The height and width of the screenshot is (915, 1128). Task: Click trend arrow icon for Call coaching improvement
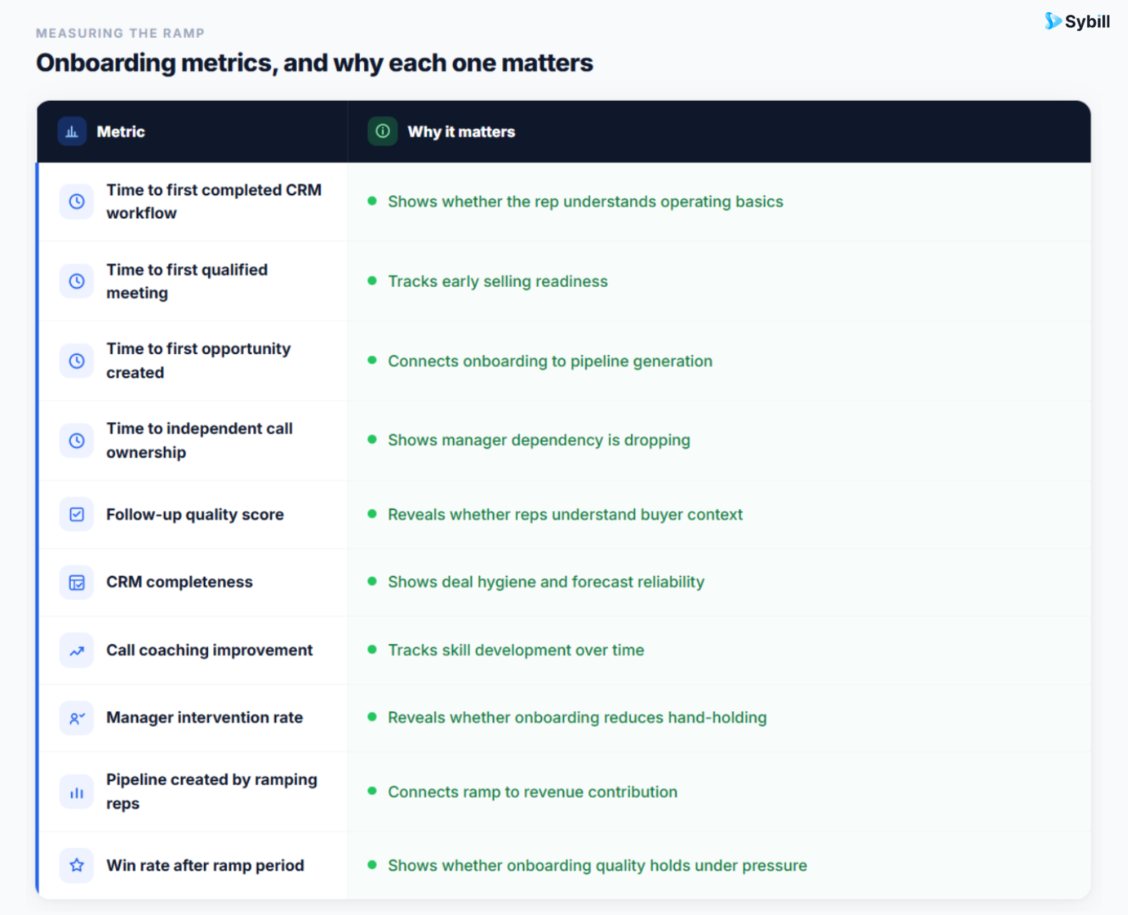(77, 650)
